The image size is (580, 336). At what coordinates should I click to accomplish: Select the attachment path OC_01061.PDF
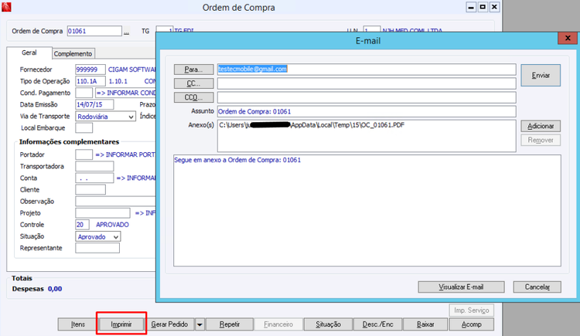pos(312,125)
